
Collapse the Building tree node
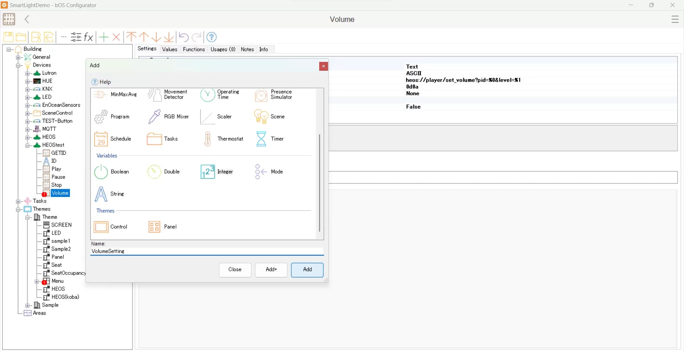tap(9, 49)
